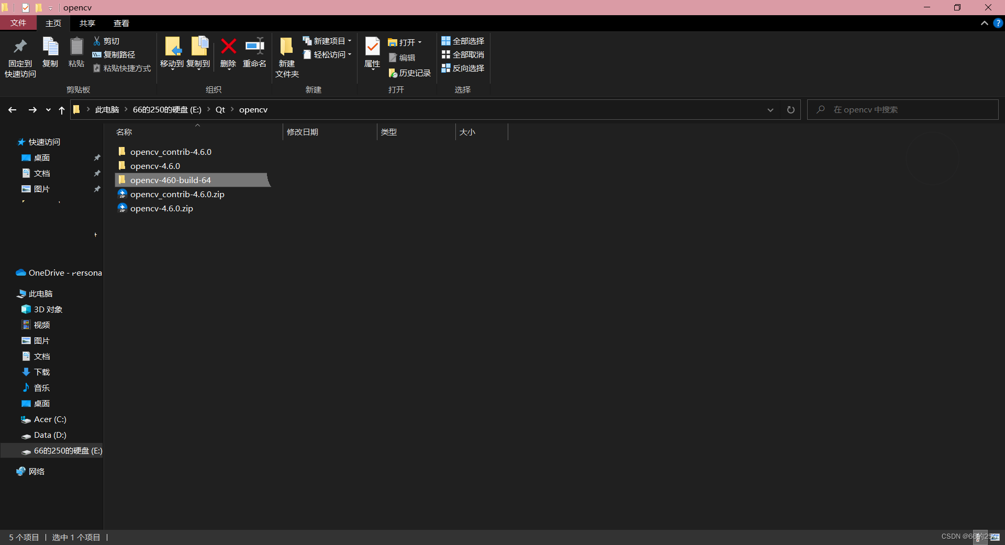1005x545 pixels.
Task: Open the recent locations dropdown arrow
Action: pos(48,110)
